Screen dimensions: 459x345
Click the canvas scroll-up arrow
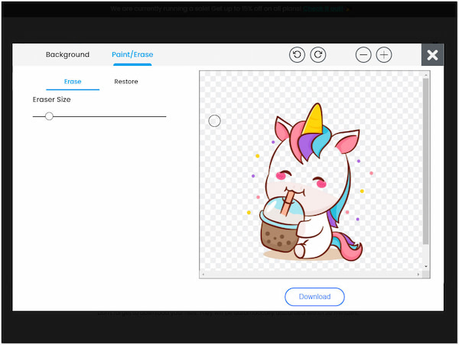(426, 75)
